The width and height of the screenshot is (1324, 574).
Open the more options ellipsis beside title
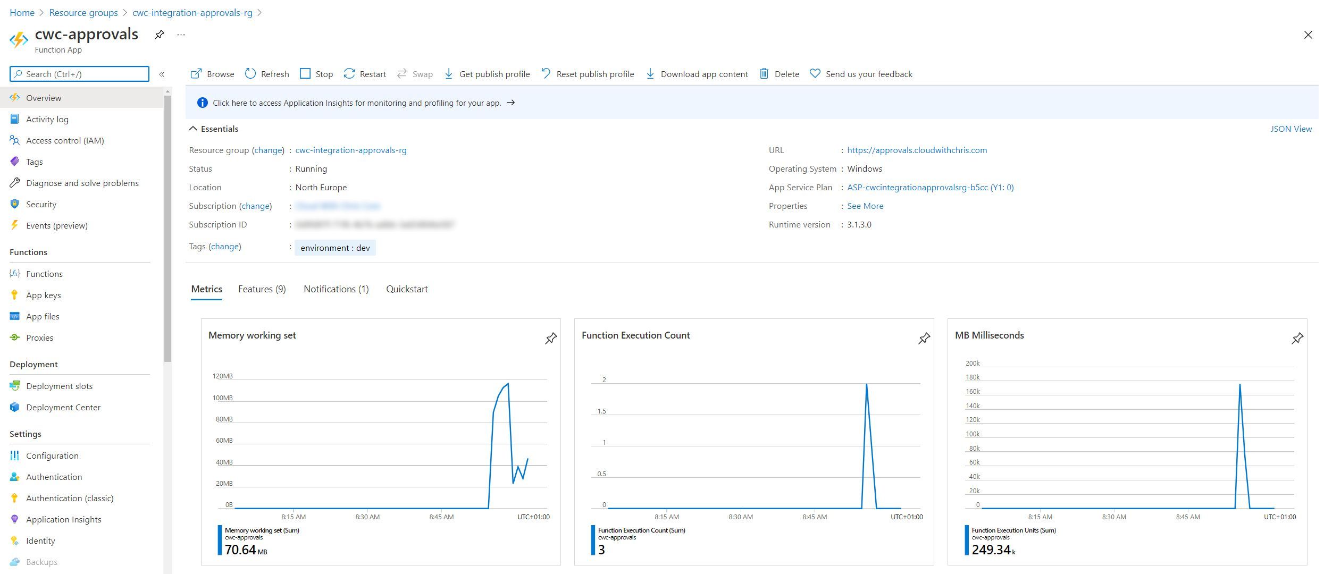pyautogui.click(x=181, y=35)
